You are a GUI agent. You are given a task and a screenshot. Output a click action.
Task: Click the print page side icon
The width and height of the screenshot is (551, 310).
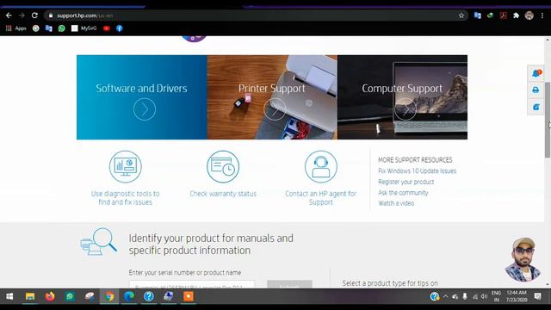536,90
